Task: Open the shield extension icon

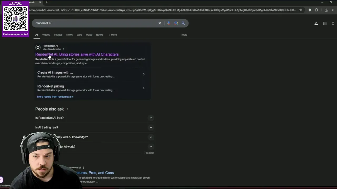Action: 310,10
